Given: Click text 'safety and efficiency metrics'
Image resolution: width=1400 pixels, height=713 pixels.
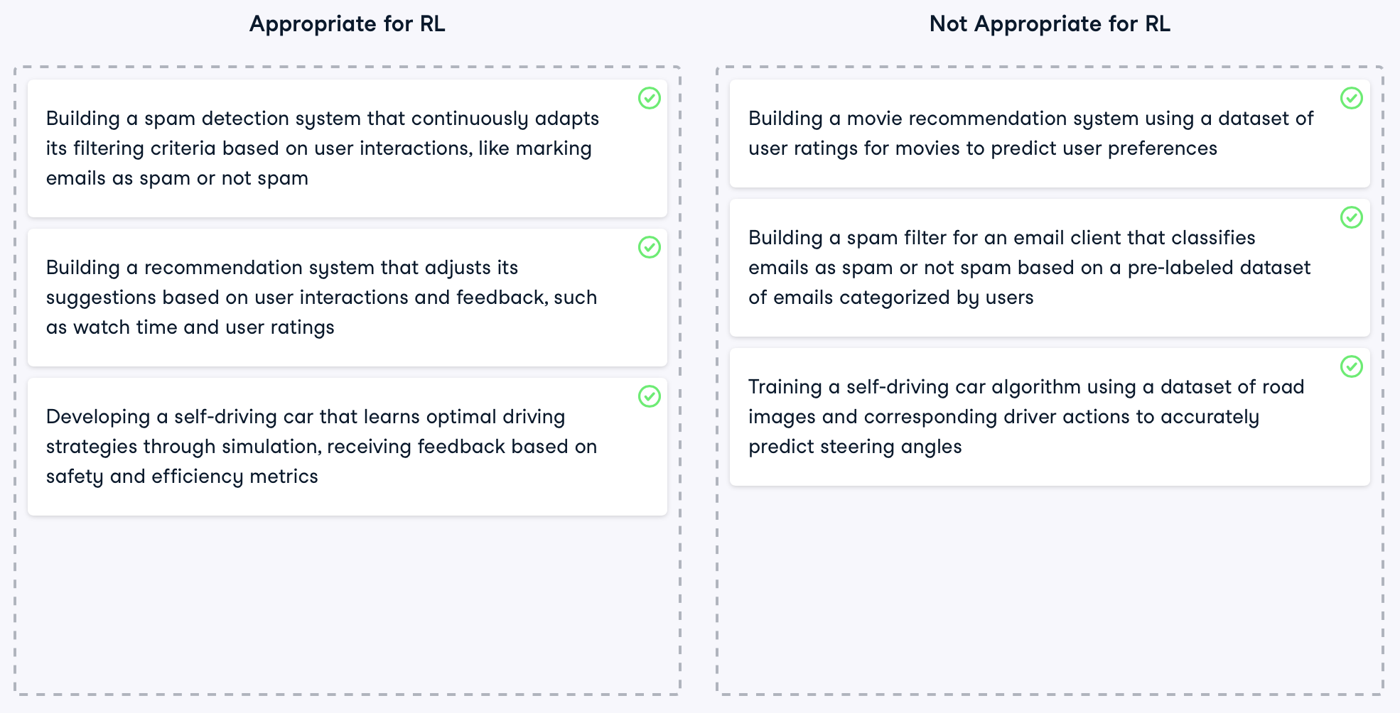Looking at the screenshot, I should point(182,477).
